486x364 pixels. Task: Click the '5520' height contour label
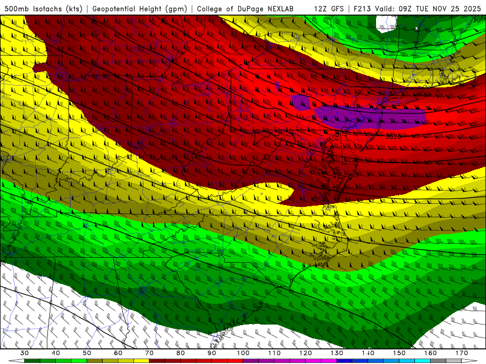coord(393,136)
